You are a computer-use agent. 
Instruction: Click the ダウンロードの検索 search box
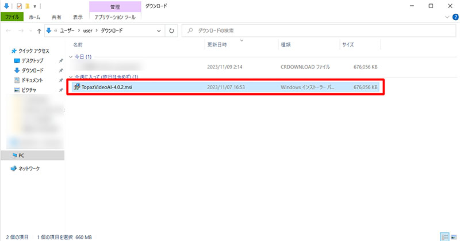(x=319, y=30)
